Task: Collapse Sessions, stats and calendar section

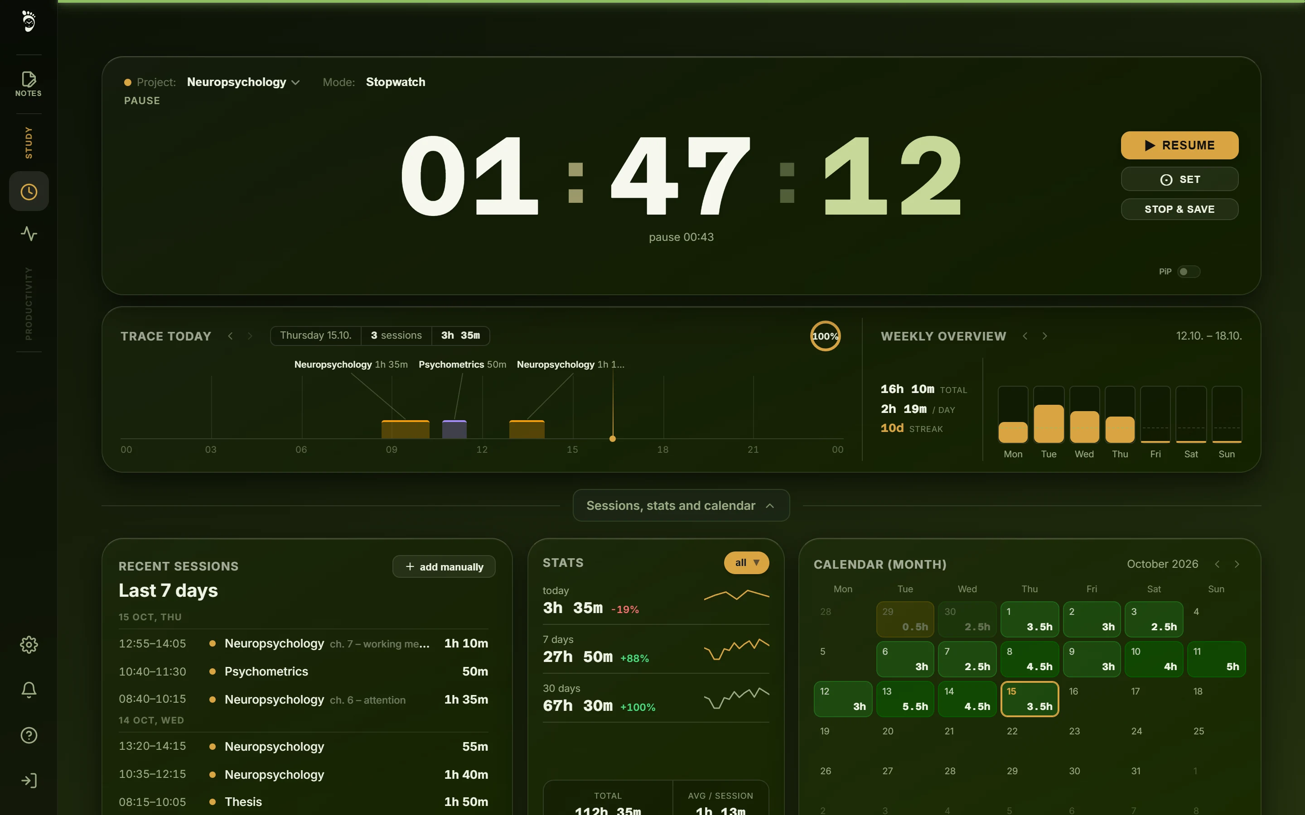Action: (x=681, y=506)
